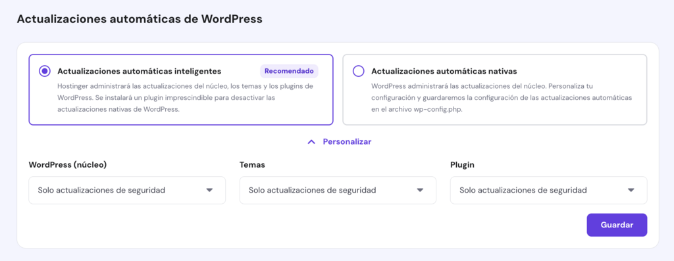Click the arrow in Temas dropdown

point(420,190)
